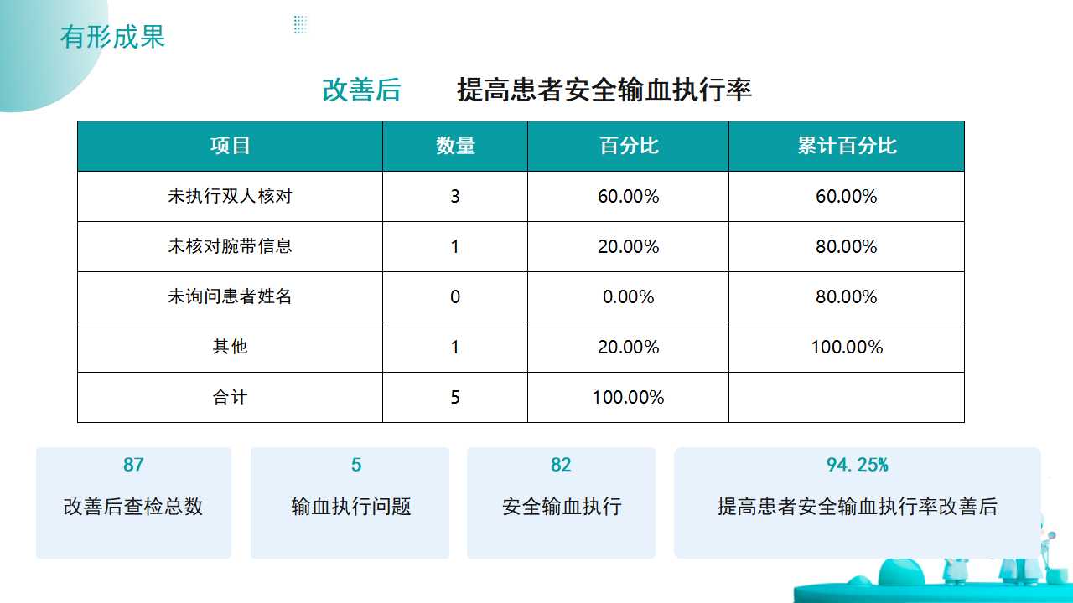Select the 累计百分比 column header
The width and height of the screenshot is (1073, 603).
tap(846, 146)
